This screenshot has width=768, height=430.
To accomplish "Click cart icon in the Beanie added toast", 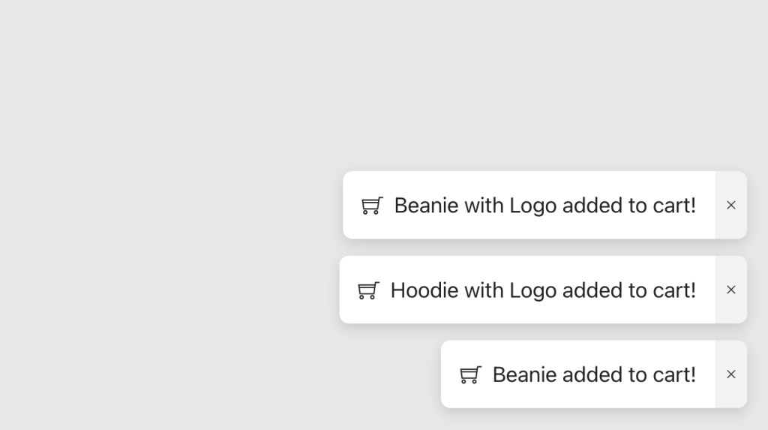I will (470, 374).
